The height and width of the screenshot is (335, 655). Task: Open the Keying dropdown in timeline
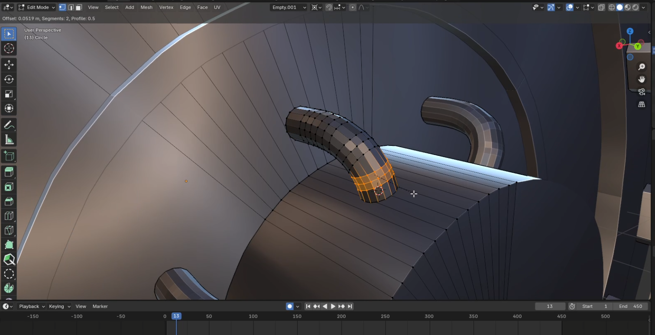59,306
